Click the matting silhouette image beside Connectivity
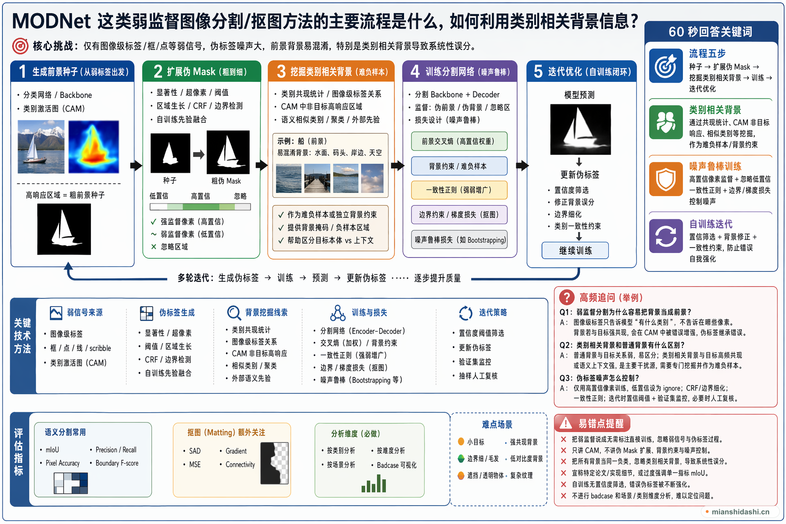 click(x=275, y=463)
